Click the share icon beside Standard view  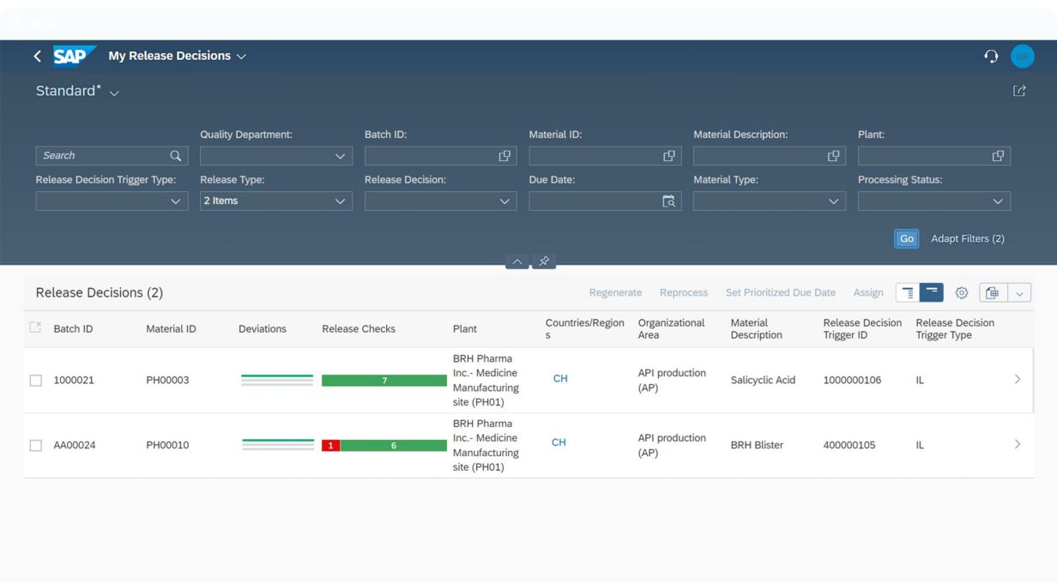pos(1019,91)
